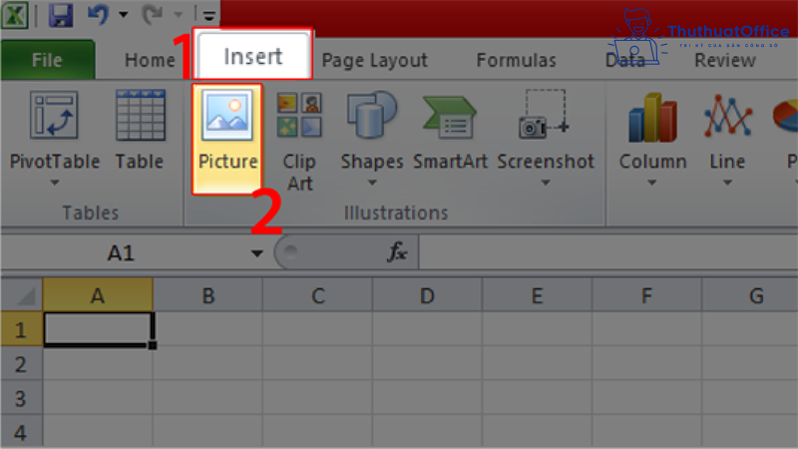The width and height of the screenshot is (798, 449).
Task: Open the Formulas ribbon tab
Action: [516, 61]
